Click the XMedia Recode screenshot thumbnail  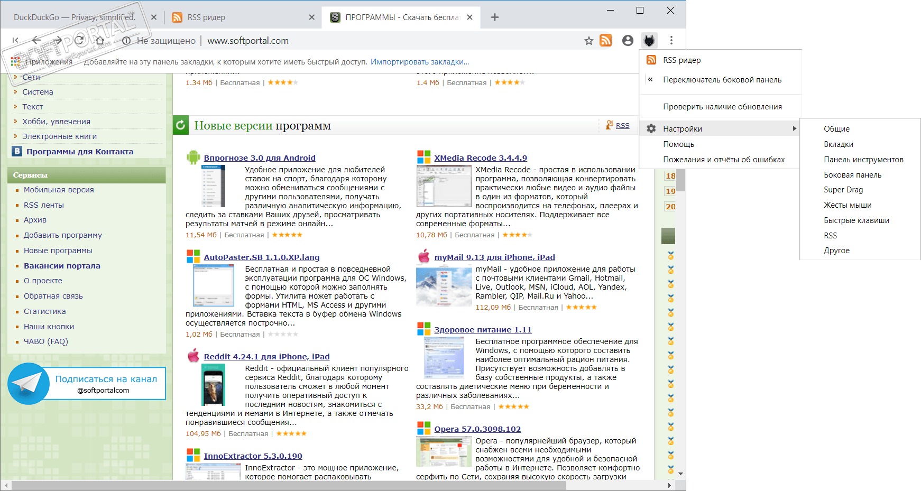click(x=444, y=186)
